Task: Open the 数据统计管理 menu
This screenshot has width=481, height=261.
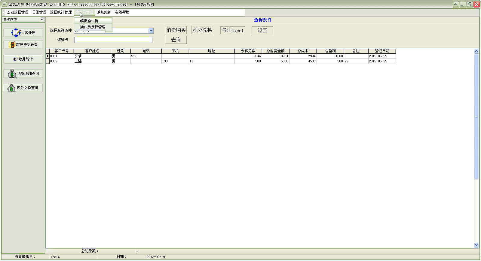Action: (61, 12)
